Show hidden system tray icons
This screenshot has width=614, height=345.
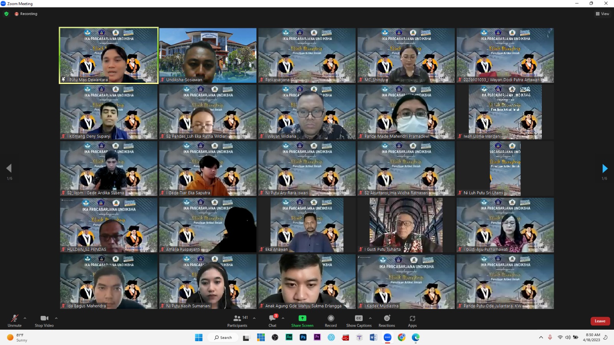[x=541, y=337]
